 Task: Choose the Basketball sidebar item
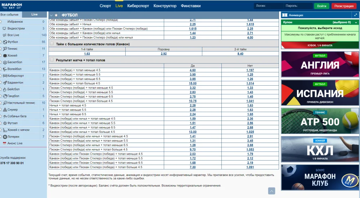[14, 62]
